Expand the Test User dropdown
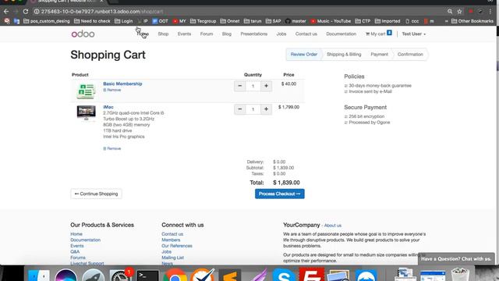Image resolution: width=499 pixels, height=281 pixels. pos(414,34)
